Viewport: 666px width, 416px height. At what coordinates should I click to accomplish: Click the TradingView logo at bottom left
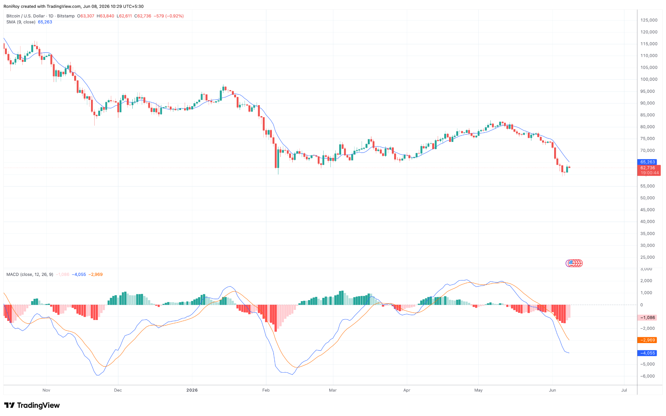click(32, 405)
